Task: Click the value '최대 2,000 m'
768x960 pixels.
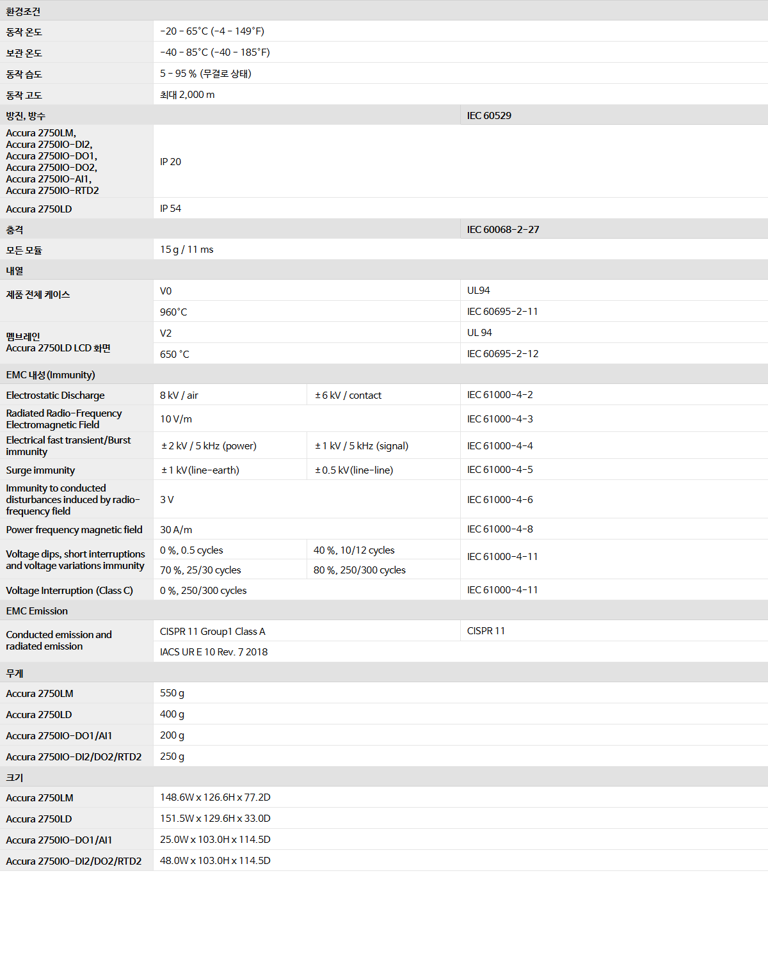Action: pos(188,95)
